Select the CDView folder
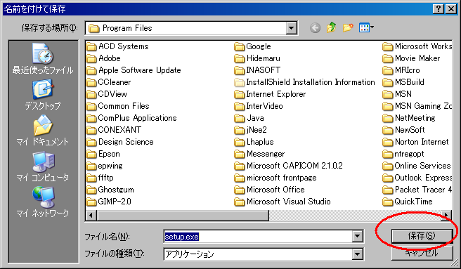Screen dimensions: 461x269 (107, 94)
